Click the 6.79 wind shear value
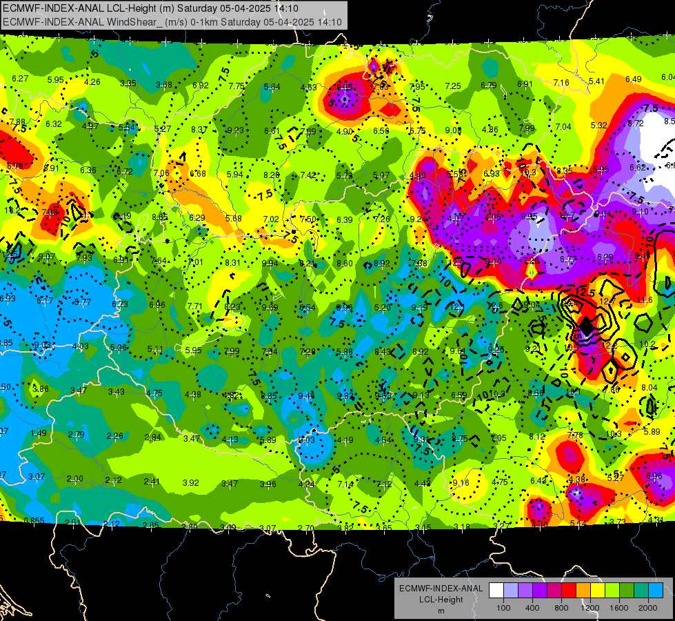 [x=489, y=86]
